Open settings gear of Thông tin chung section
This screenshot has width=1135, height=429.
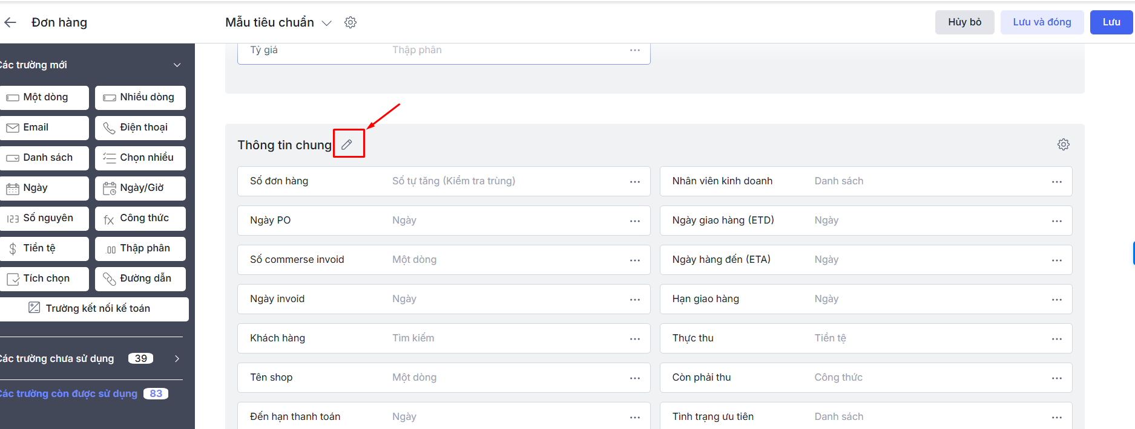(x=1063, y=144)
